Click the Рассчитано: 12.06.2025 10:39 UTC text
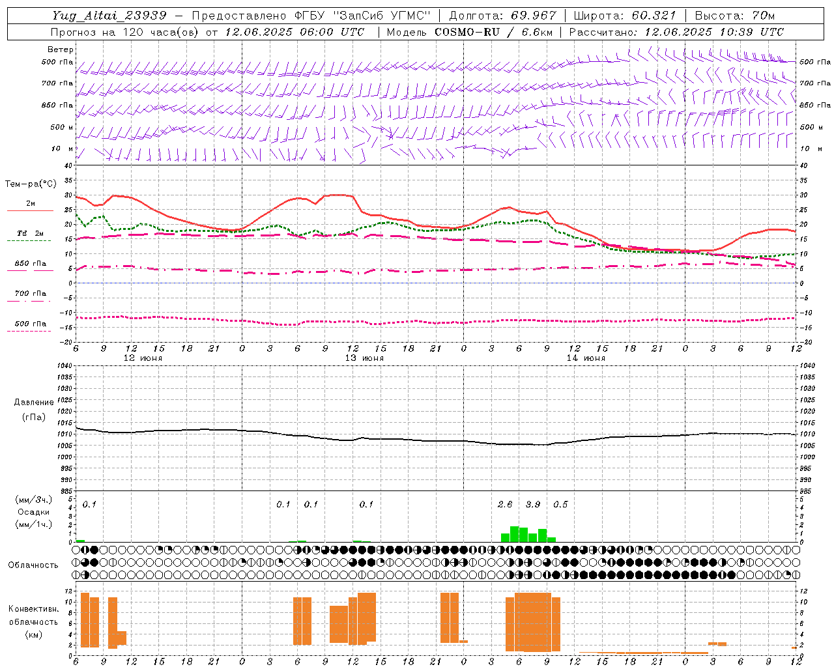 676,32
